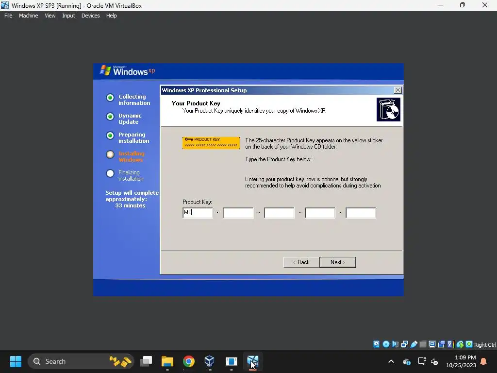This screenshot has height=373, width=497.
Task: Click the Windows XP logo flag
Action: click(x=105, y=70)
